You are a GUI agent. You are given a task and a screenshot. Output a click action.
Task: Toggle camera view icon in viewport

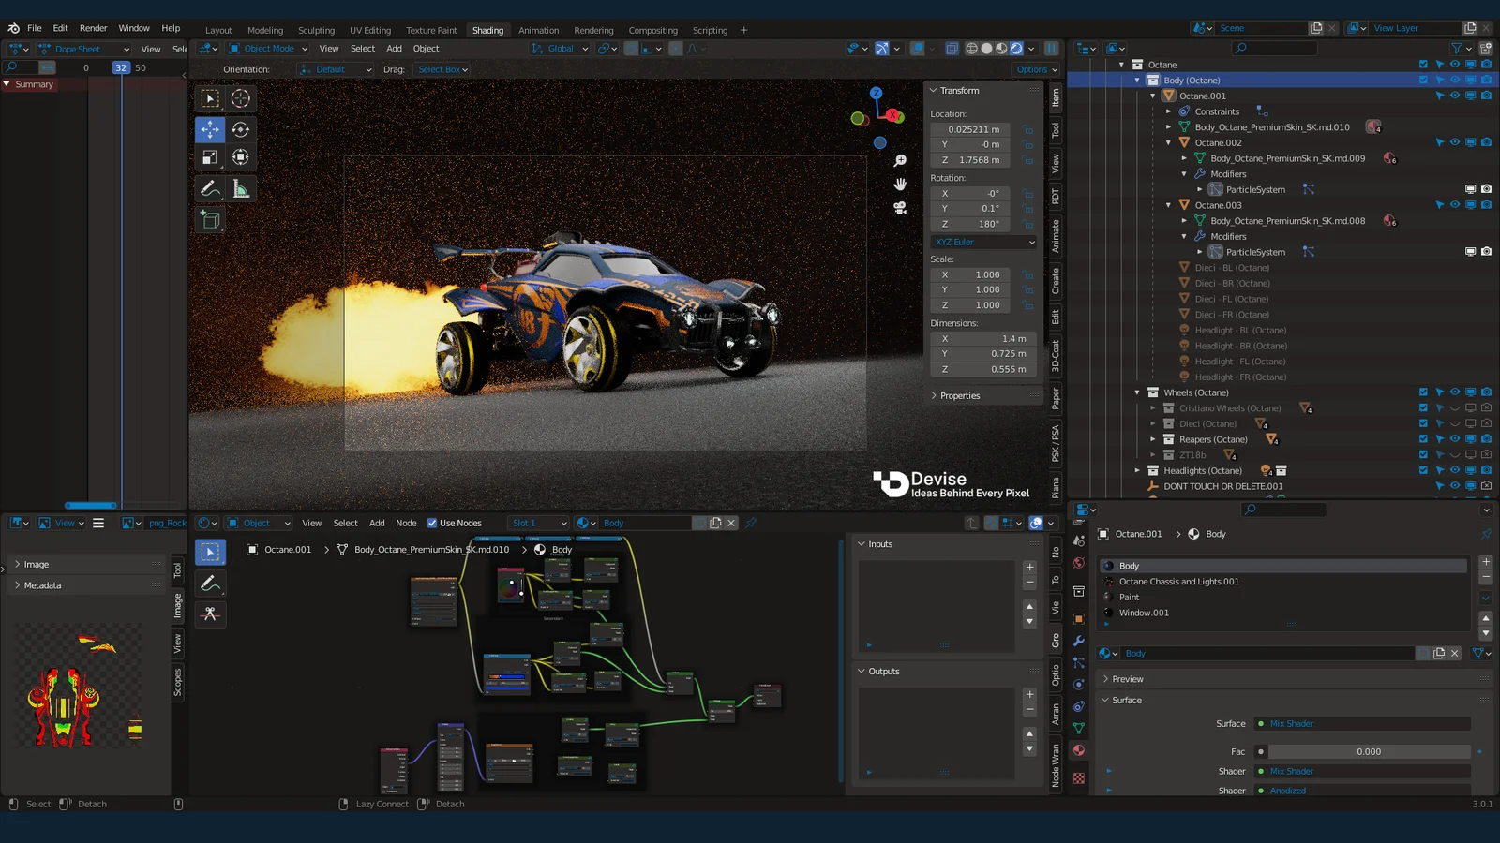(x=900, y=208)
